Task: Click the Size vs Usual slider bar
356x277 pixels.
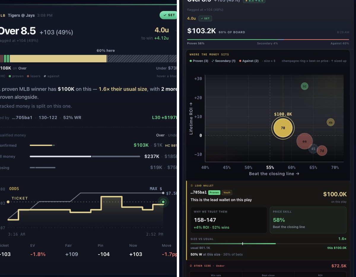Action: (x=268, y=244)
